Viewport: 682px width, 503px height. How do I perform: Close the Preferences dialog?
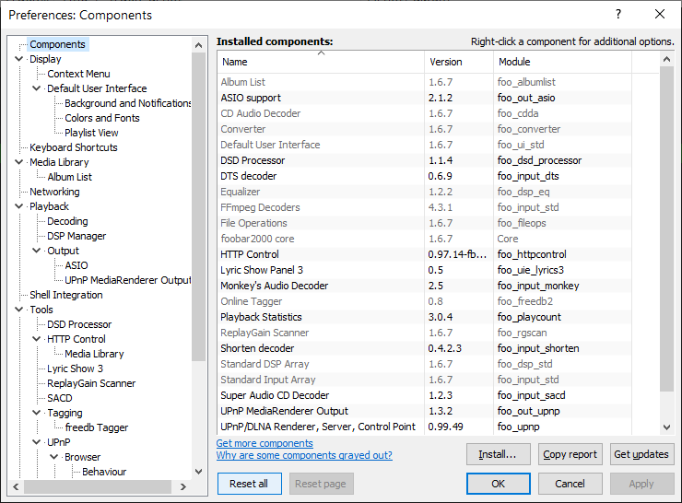(x=660, y=15)
